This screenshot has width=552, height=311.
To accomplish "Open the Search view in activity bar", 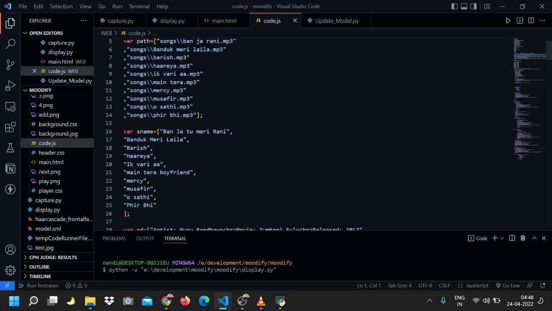I will 10,44.
